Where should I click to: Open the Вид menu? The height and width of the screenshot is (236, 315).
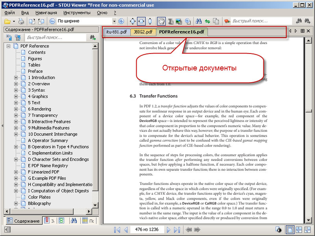[25, 13]
